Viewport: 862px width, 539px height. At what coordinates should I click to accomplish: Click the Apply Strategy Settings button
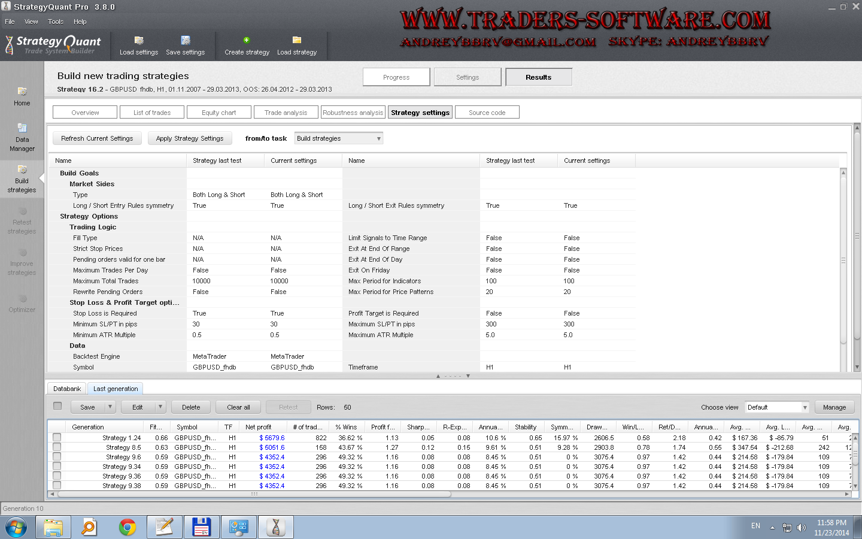pos(190,138)
